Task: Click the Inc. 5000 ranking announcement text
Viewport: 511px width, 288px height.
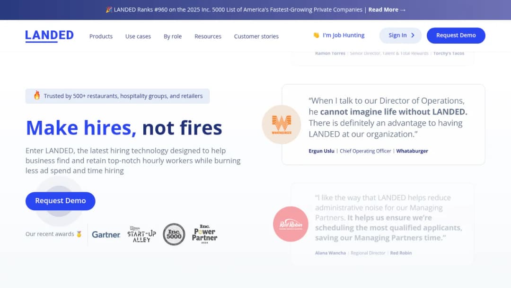Action: (x=238, y=10)
